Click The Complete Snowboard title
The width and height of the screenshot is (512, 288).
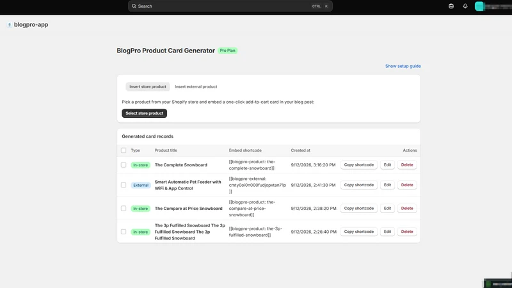tap(181, 165)
